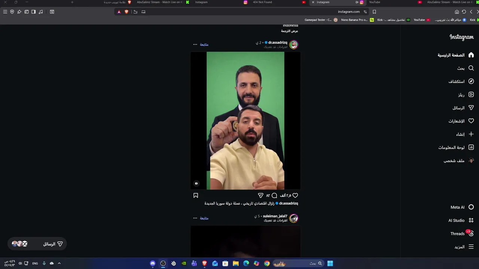Viewport: 479px width, 269px height.
Task: Show the translation (عرض الترجمة)
Action: (x=290, y=31)
